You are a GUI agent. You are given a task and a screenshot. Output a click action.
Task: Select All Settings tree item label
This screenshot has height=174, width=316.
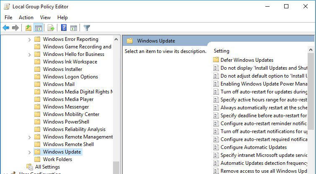pos(47,167)
